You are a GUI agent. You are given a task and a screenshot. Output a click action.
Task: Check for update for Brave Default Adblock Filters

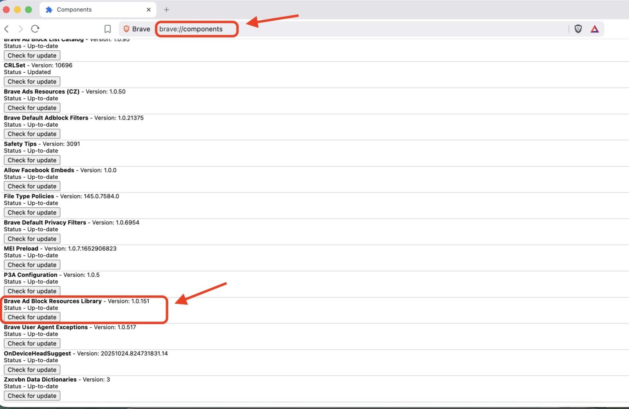coord(32,134)
